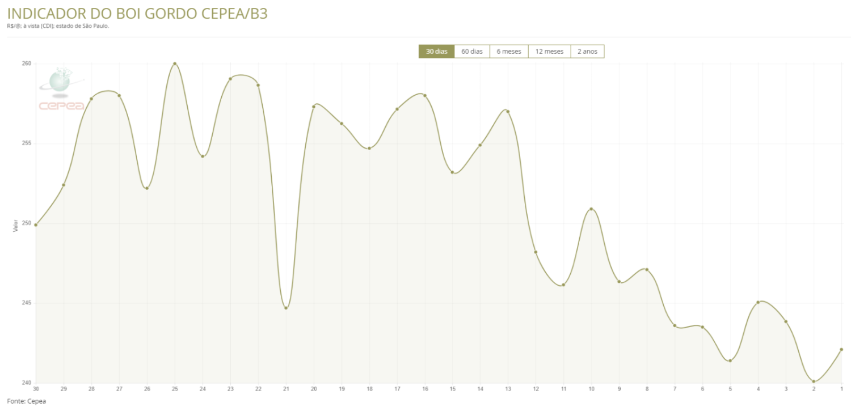Choose the 2 anos range
851x411 pixels.
pyautogui.click(x=587, y=52)
